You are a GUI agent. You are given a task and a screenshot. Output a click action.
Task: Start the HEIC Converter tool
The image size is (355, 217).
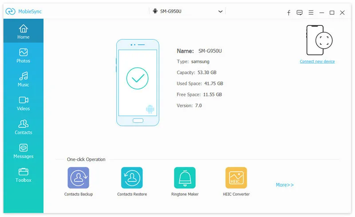point(236,178)
